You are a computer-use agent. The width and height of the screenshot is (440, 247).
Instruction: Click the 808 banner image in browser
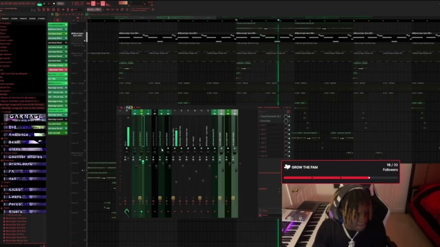click(x=25, y=127)
